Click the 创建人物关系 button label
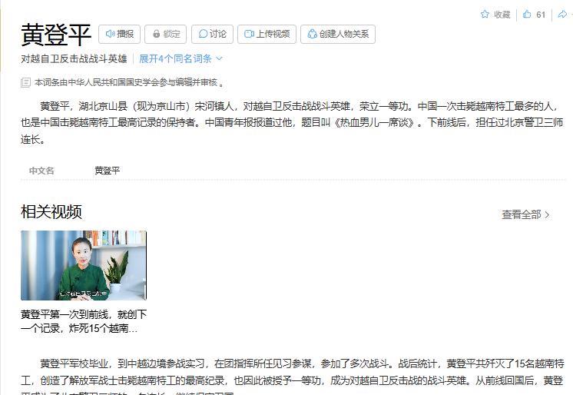 tap(344, 34)
